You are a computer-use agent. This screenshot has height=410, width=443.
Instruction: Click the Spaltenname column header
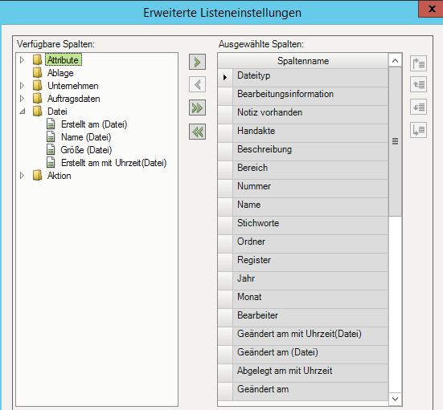click(303, 61)
